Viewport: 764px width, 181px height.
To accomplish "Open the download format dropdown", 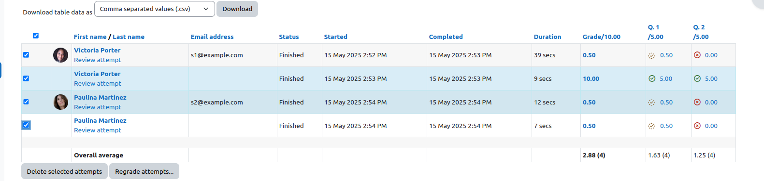I will coord(155,9).
